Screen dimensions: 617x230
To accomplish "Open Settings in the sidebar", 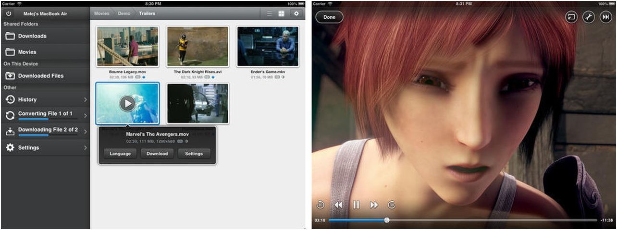I will (45, 147).
